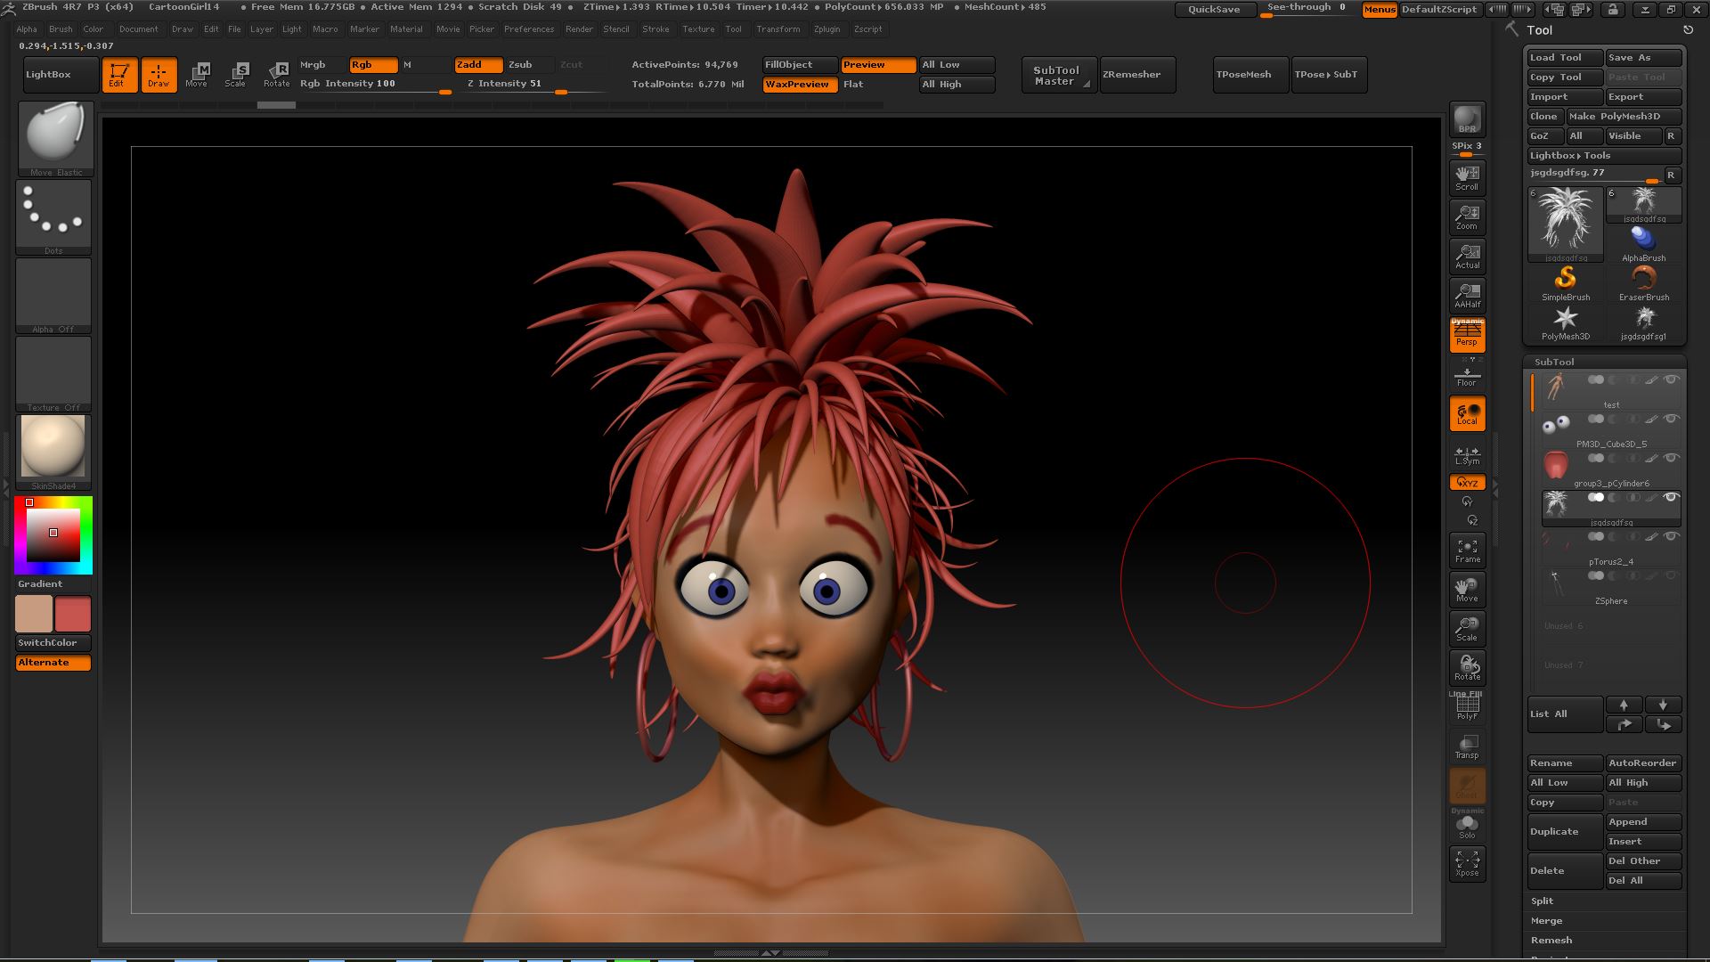Open the Stroke menu
This screenshot has width=1710, height=962.
pyautogui.click(x=655, y=29)
